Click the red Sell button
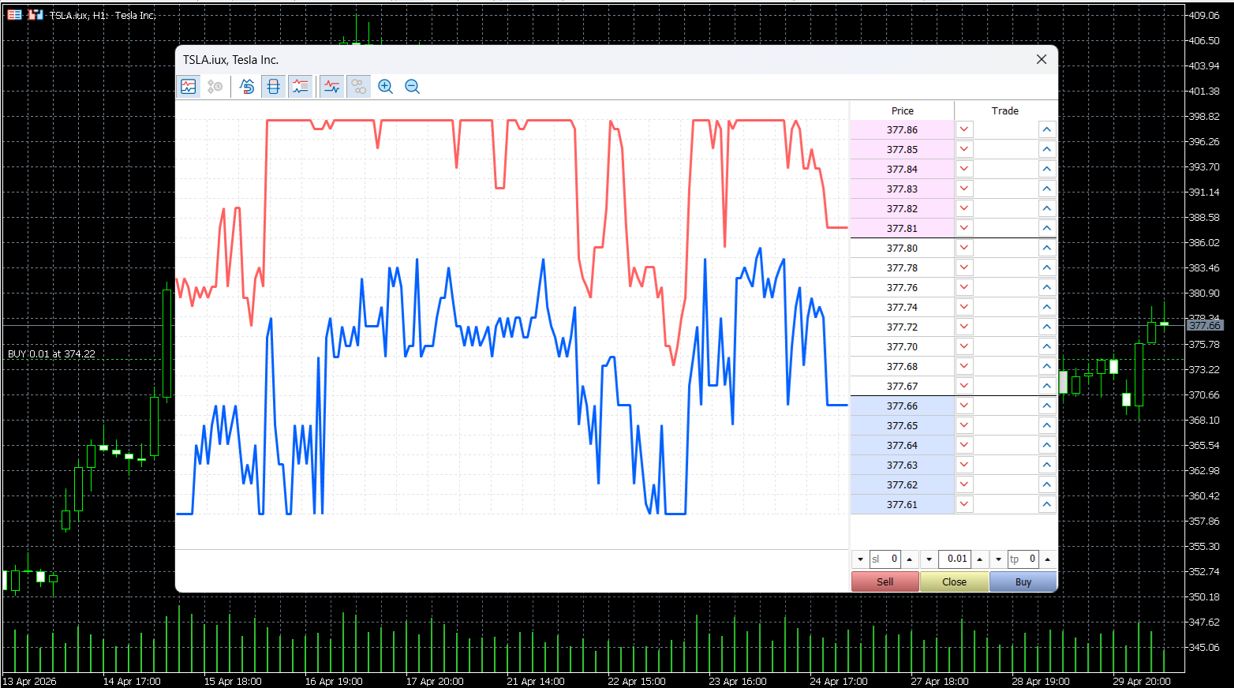 click(x=885, y=581)
